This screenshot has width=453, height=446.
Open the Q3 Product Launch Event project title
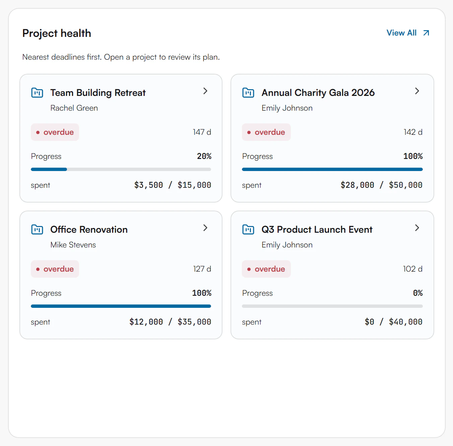coord(317,229)
